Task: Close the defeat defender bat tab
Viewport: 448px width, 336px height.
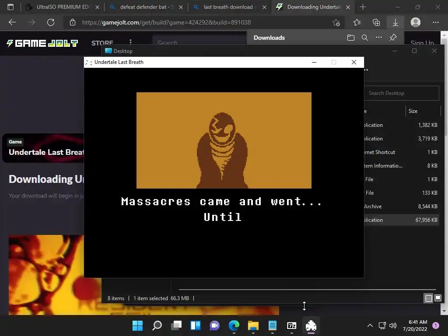Action: 181,7
